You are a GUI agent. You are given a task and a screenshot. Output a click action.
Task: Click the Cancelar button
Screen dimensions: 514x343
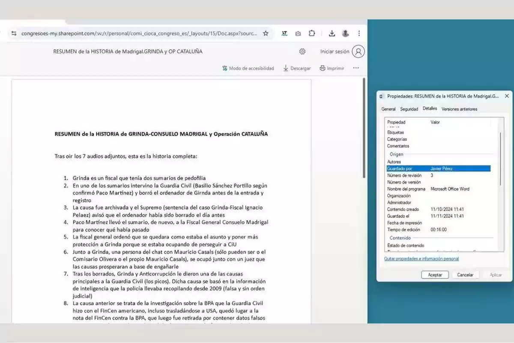tap(465, 275)
